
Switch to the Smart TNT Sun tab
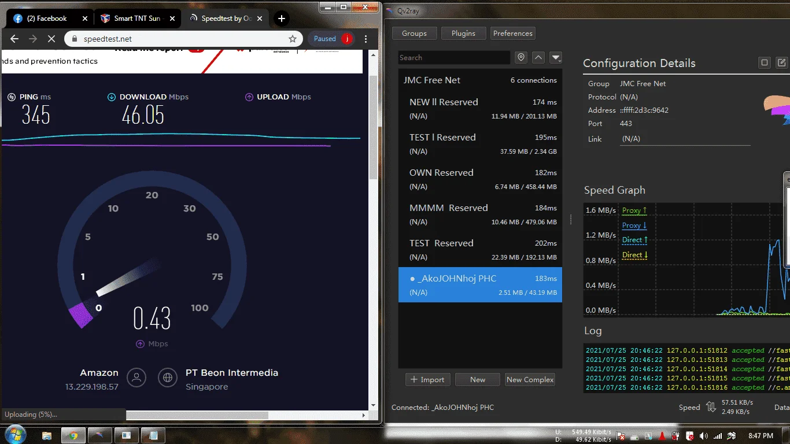point(138,18)
